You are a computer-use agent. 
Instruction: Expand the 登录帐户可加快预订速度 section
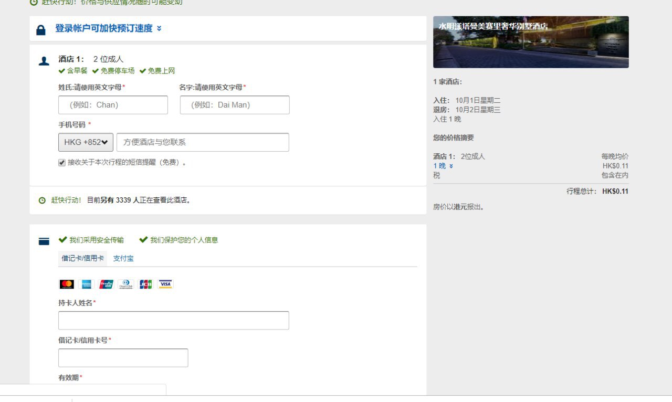click(108, 28)
